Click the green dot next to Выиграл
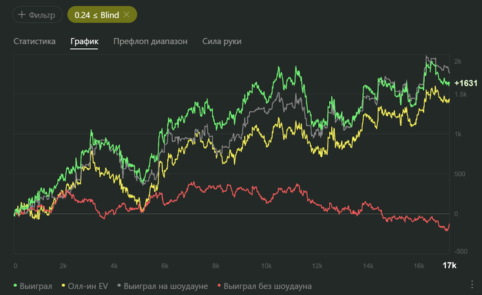This screenshot has width=482, height=295. pos(17,285)
